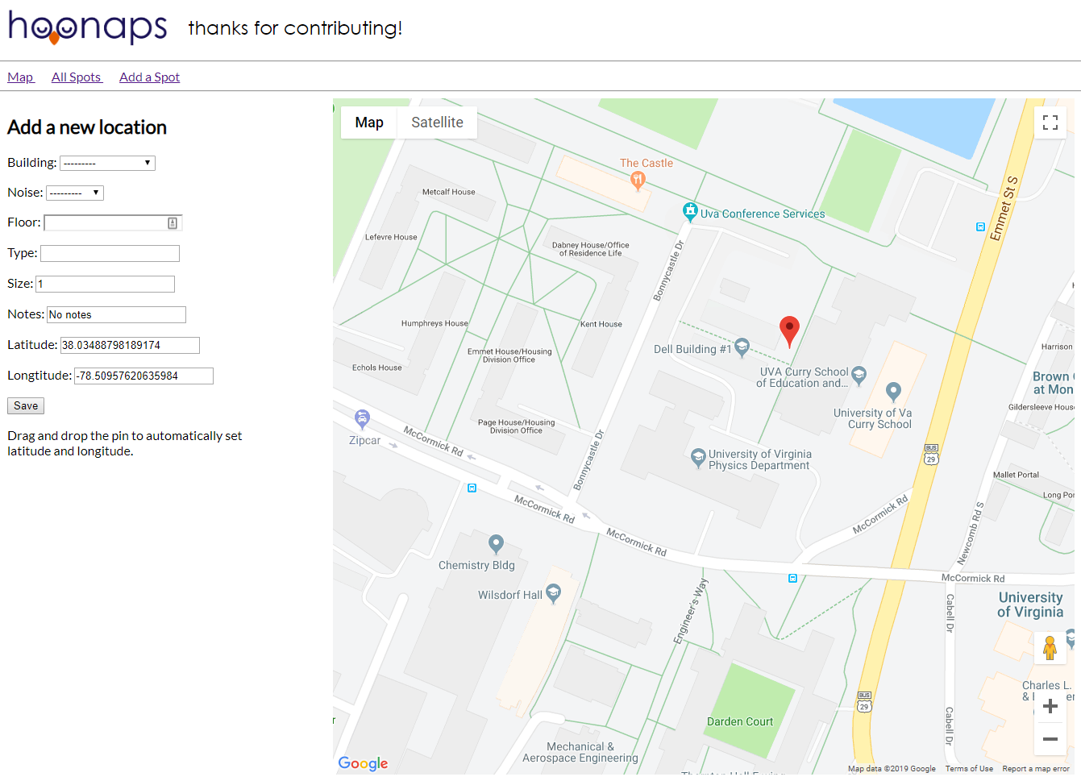
Task: Toggle fullscreen map view
Action: (1050, 123)
